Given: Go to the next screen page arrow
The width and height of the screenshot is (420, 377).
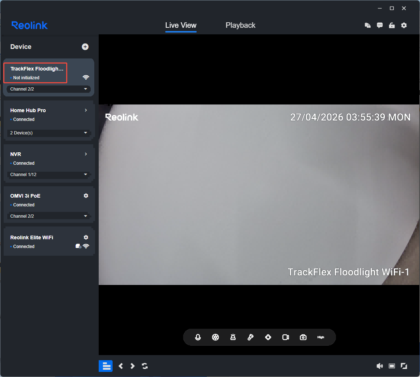Looking at the screenshot, I should point(133,366).
